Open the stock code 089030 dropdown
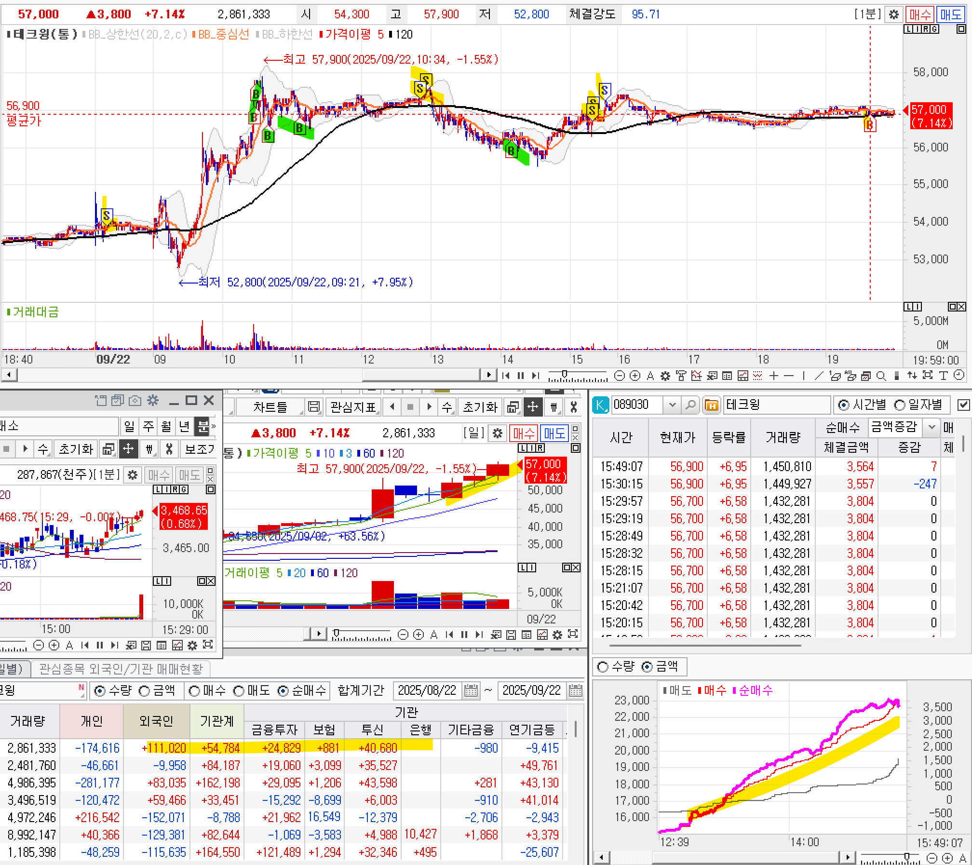Viewport: 972px width, 865px height. (x=672, y=405)
